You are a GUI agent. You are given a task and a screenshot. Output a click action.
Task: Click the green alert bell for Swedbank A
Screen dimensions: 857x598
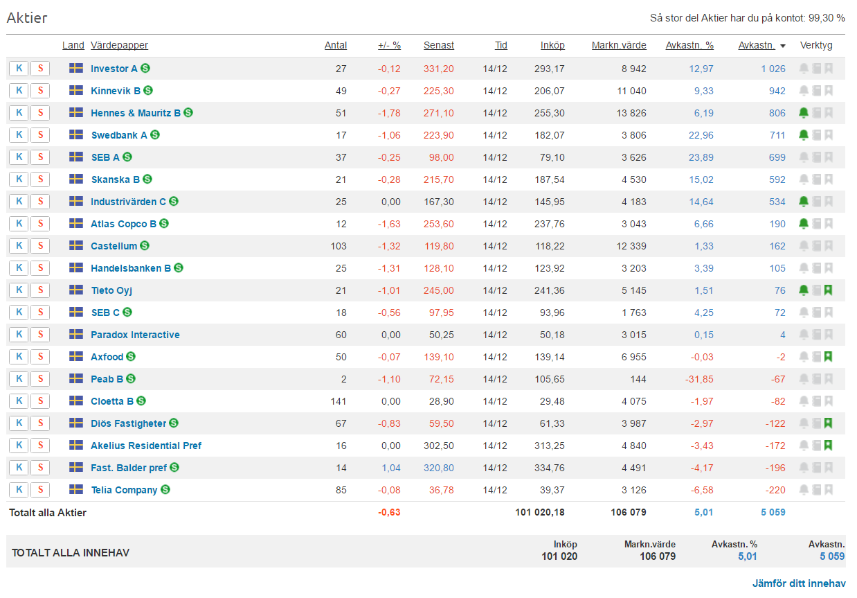[x=803, y=135]
